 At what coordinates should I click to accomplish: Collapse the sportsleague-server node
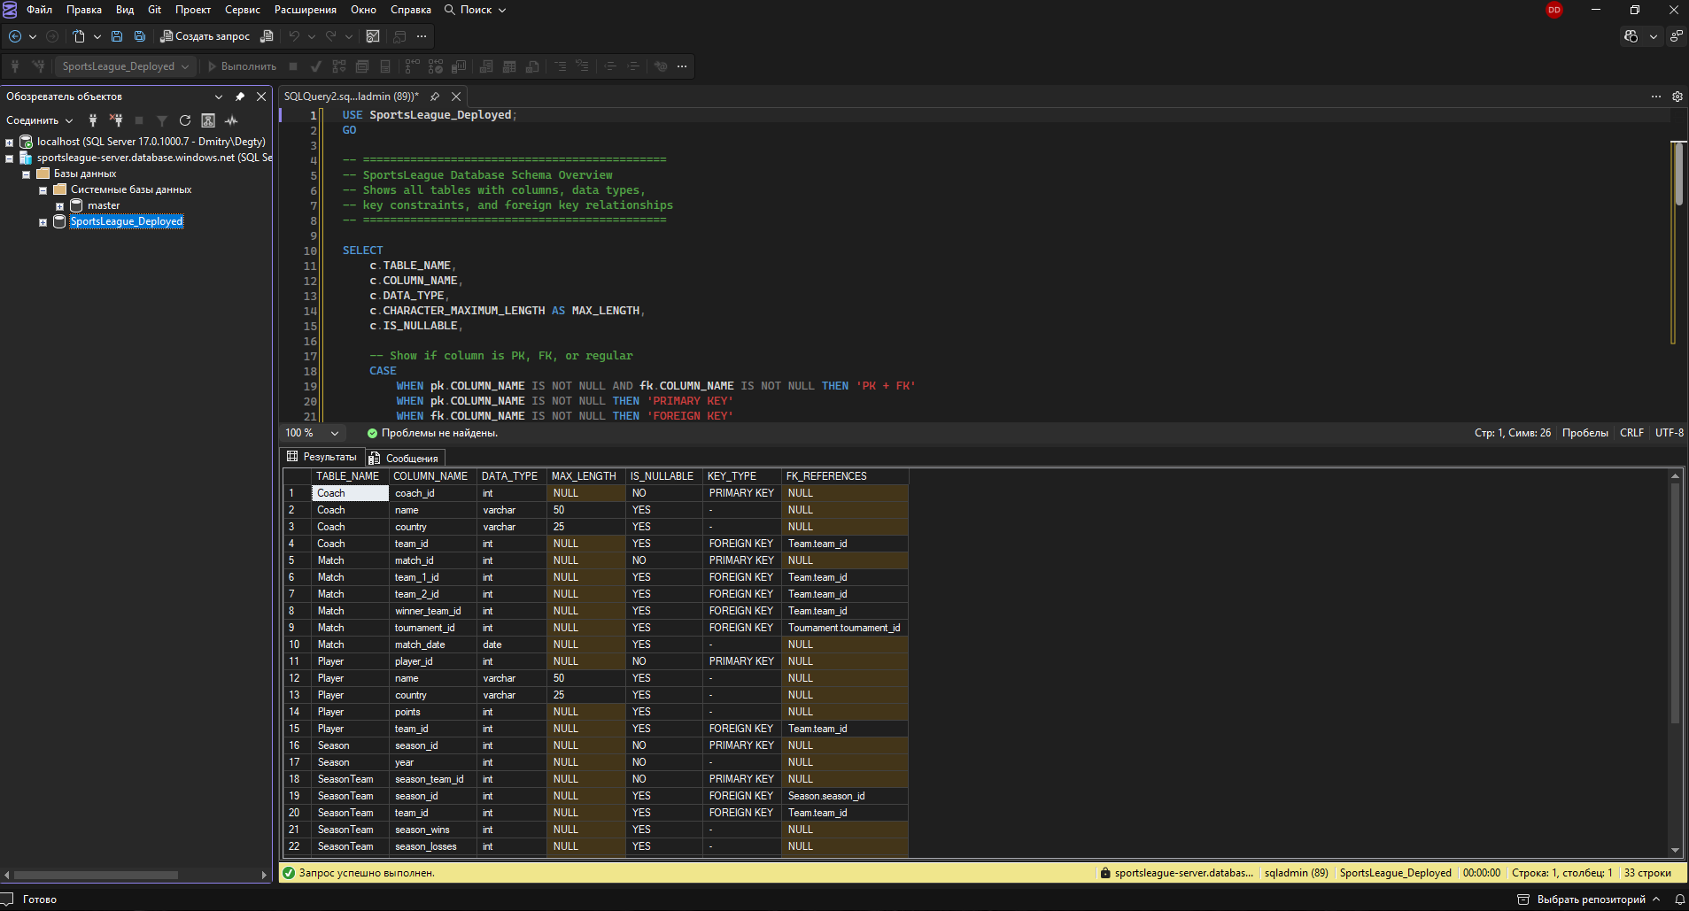[9, 158]
